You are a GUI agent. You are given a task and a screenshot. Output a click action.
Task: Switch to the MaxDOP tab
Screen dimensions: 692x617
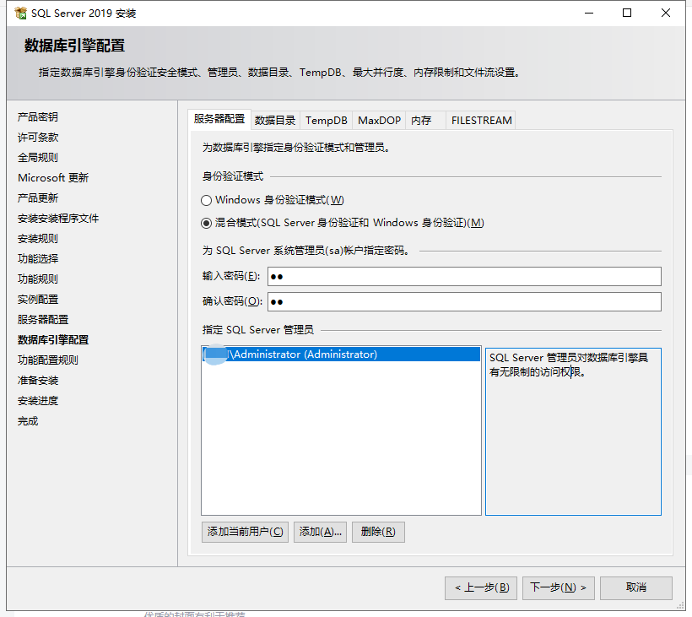[379, 120]
